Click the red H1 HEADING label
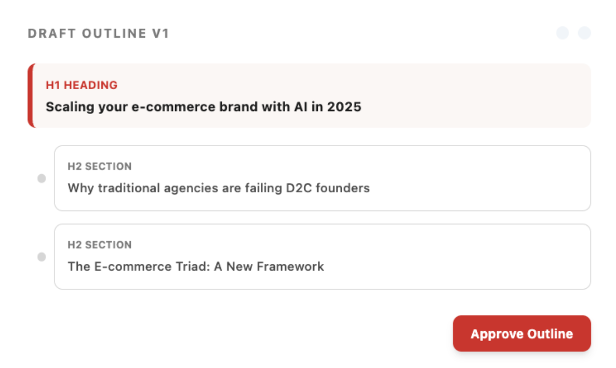The width and height of the screenshot is (616, 368). (82, 85)
